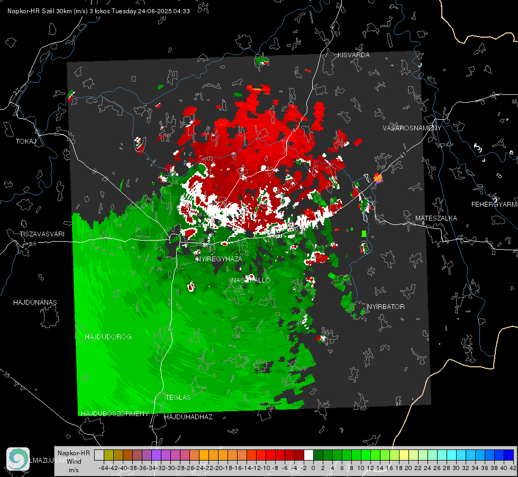This screenshot has height=477, width=518.
Task: Click the '-64' legend scale value
Action: pos(103,468)
